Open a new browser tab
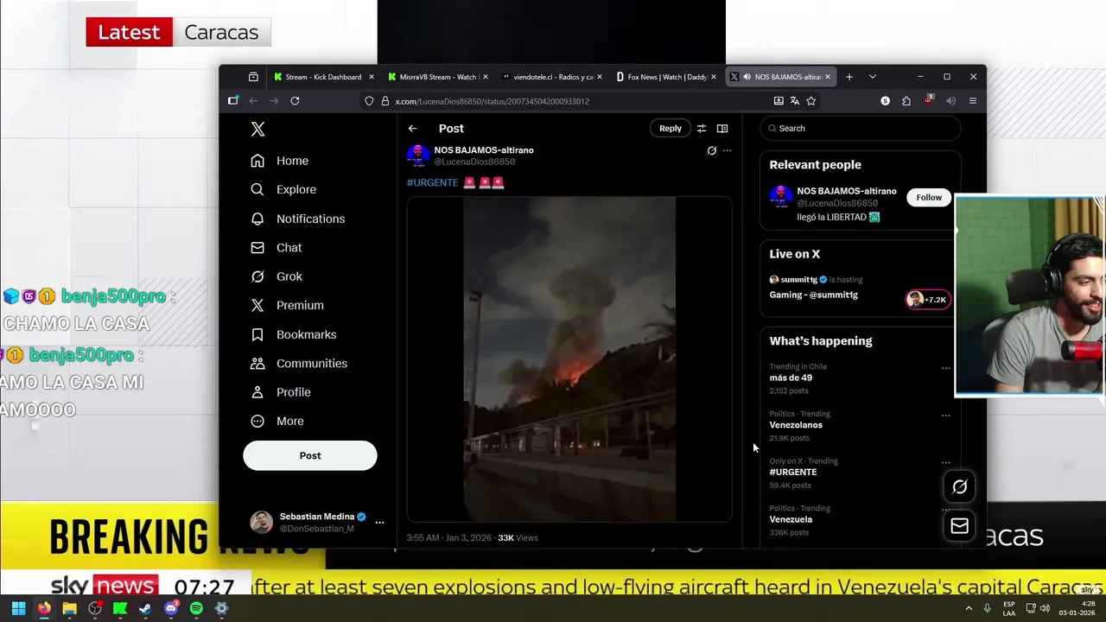The height and width of the screenshot is (622, 1106). 849,77
